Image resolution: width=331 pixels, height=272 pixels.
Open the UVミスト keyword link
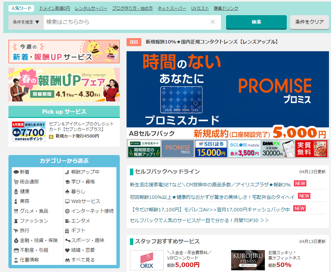pyautogui.click(x=200, y=8)
